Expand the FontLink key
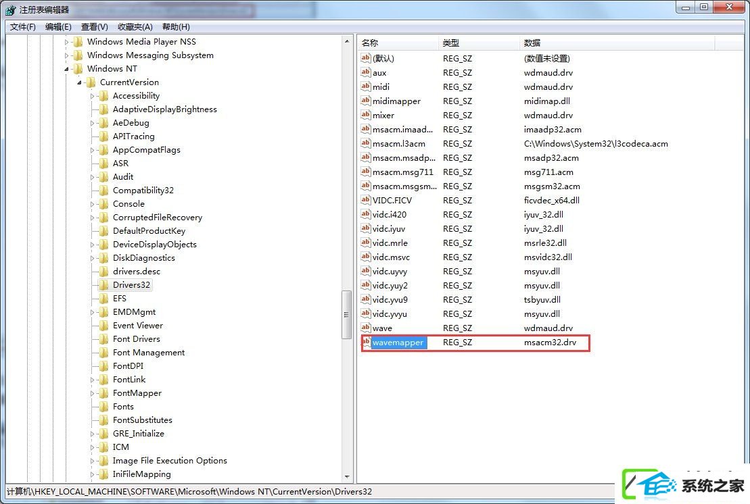750x504 pixels. [93, 380]
